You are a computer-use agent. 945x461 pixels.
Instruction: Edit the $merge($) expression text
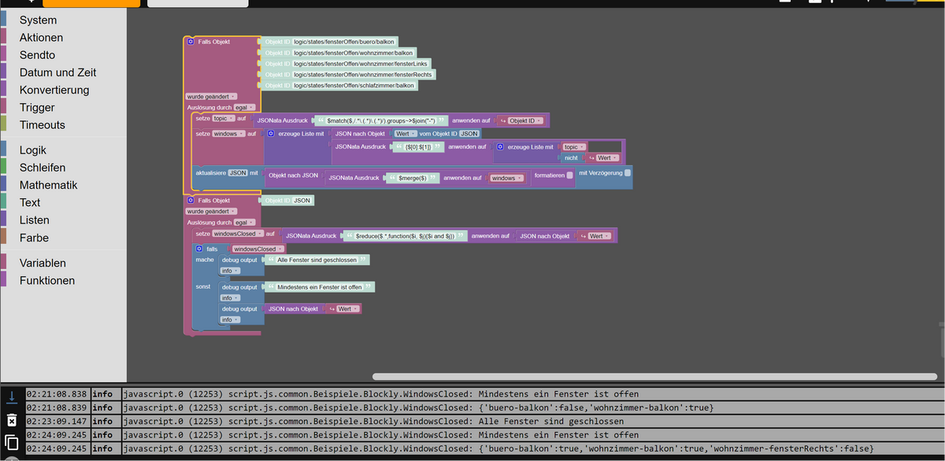tap(413, 178)
